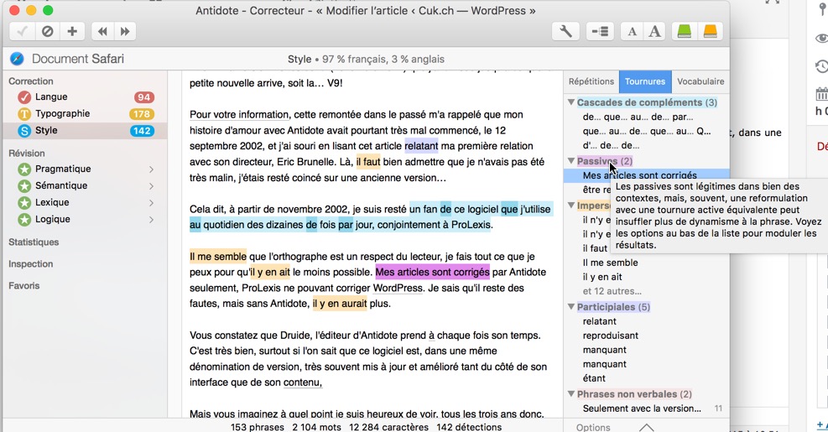
Task: Click the green star icon next to Logique
Action: [23, 220]
